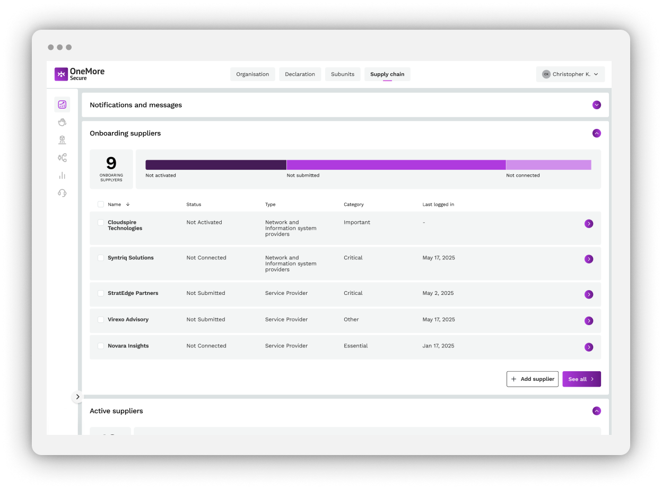Tick the StratEdge Partners checkbox
Viewport: 662px width, 489px height.
(x=101, y=293)
